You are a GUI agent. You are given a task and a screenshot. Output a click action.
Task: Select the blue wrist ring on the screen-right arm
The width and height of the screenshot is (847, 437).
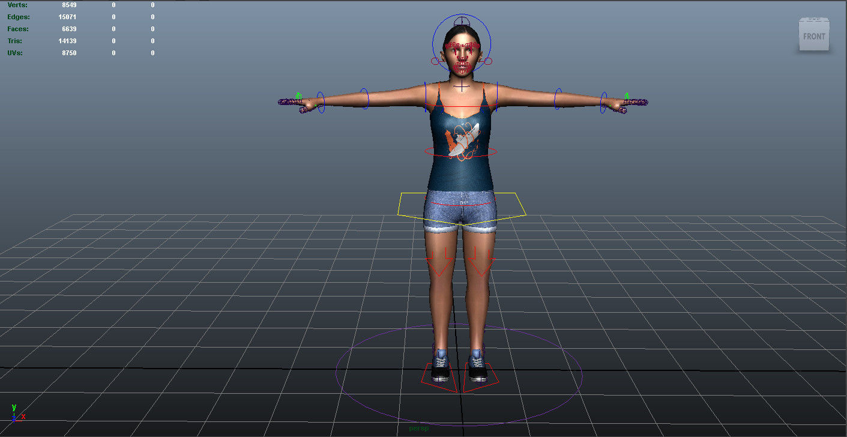pyautogui.click(x=604, y=103)
